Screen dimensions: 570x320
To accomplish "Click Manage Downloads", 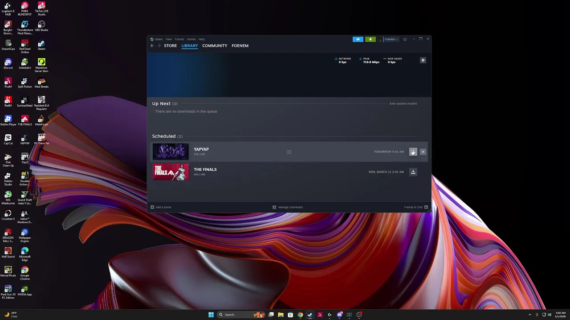I will 288,207.
